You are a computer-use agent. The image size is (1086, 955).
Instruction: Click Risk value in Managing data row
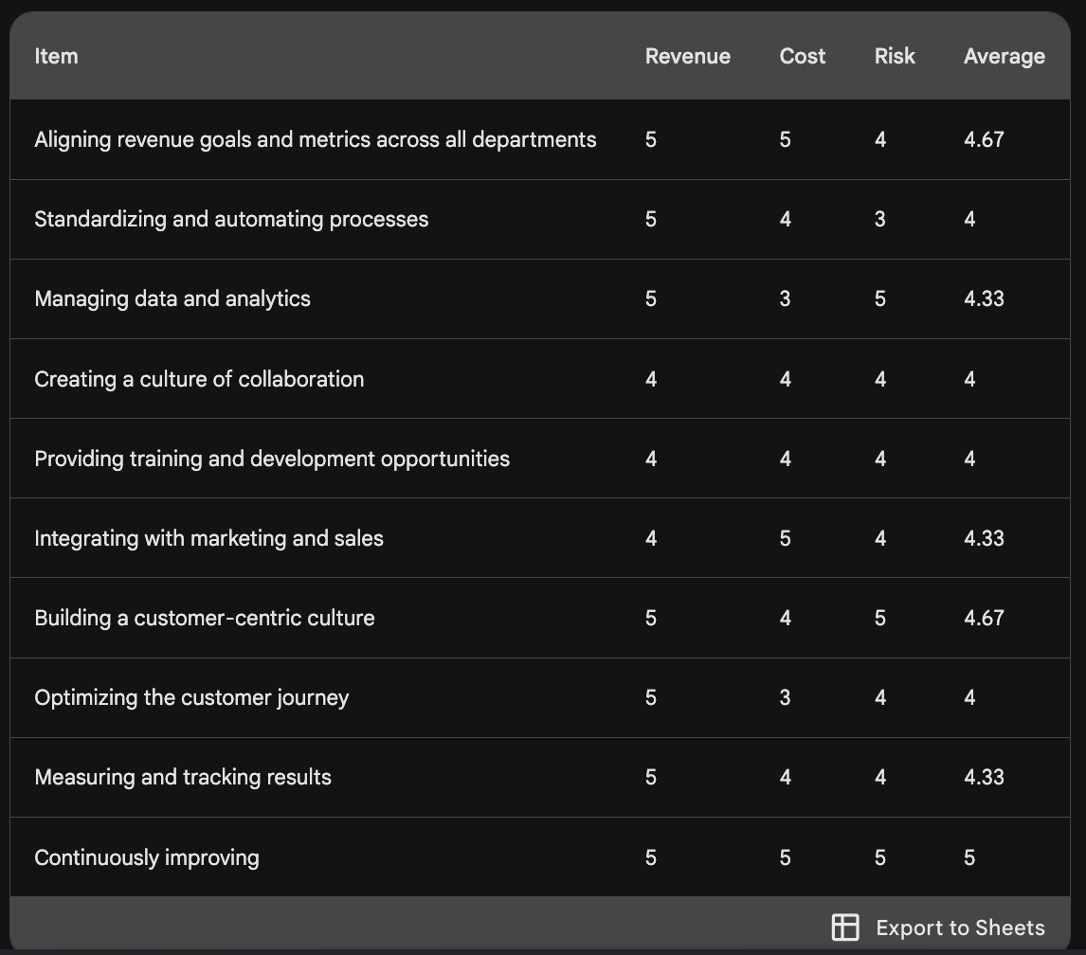click(x=880, y=298)
